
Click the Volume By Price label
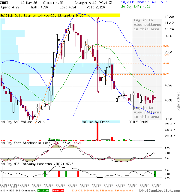[96, 122]
